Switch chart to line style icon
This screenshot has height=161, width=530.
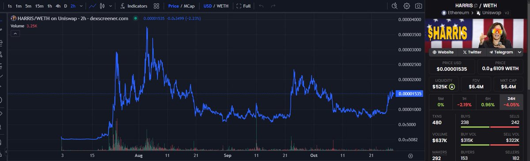pyautogui.click(x=92, y=6)
